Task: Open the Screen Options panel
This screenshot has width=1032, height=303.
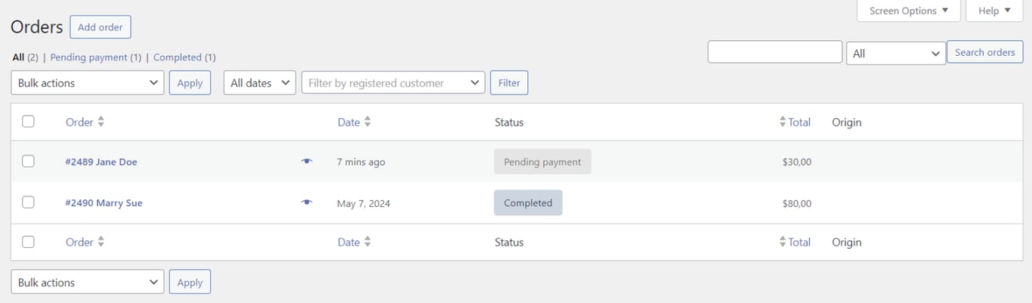Action: point(908,11)
